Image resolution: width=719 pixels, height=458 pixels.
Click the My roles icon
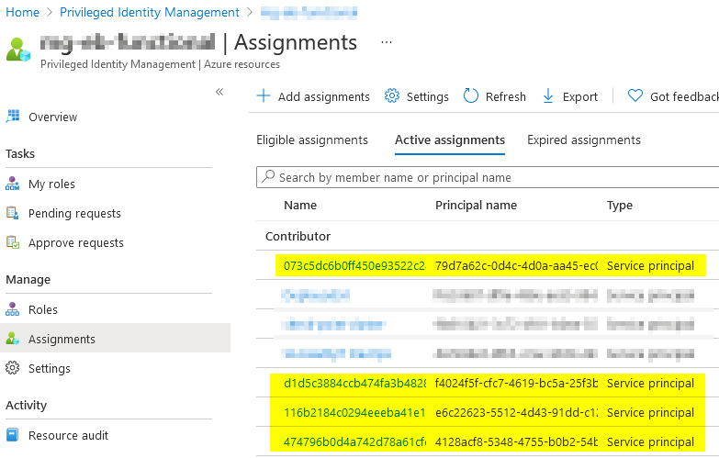(x=12, y=184)
